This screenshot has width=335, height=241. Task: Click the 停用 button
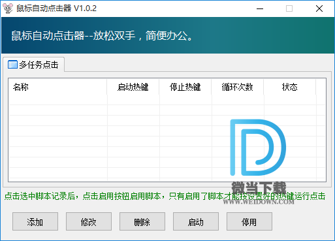tap(249, 221)
